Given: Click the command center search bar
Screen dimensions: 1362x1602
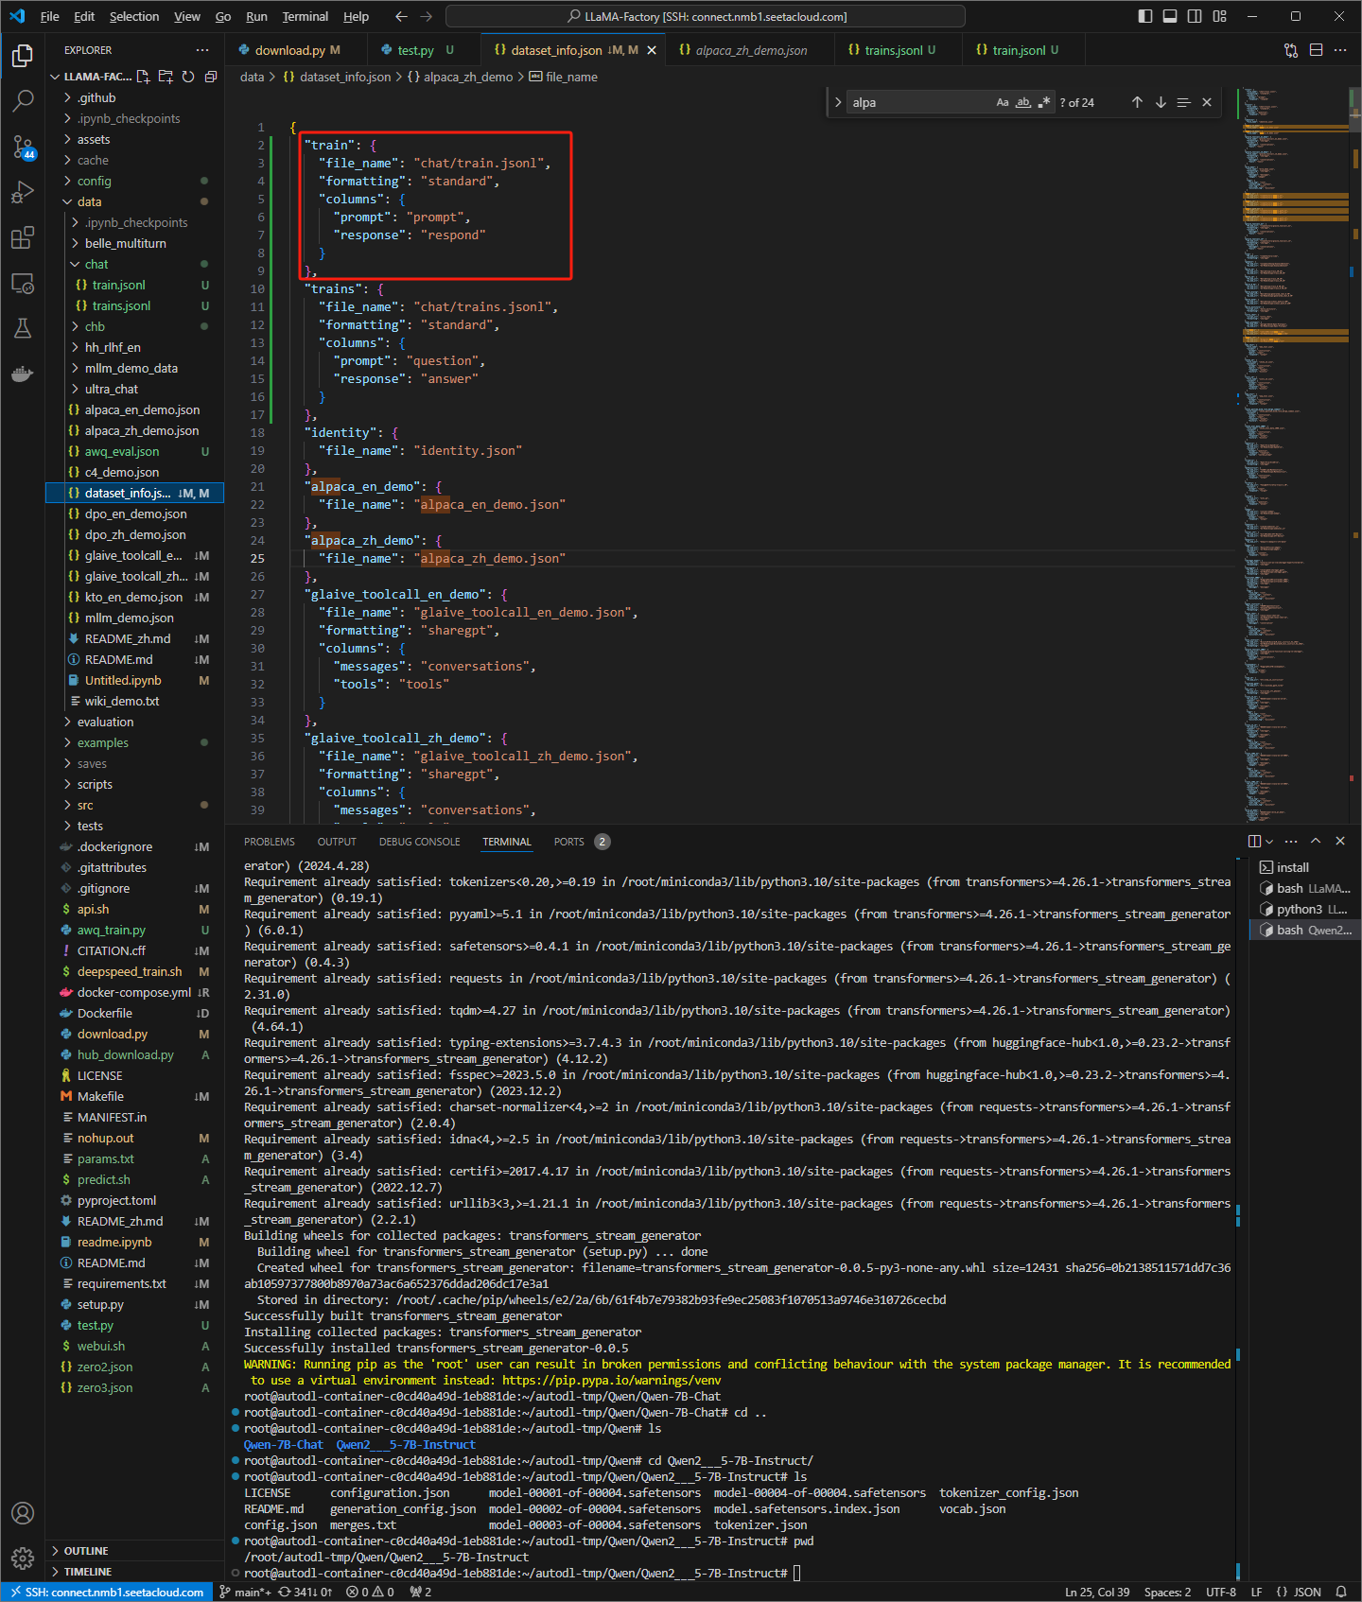Looking at the screenshot, I should (x=706, y=16).
